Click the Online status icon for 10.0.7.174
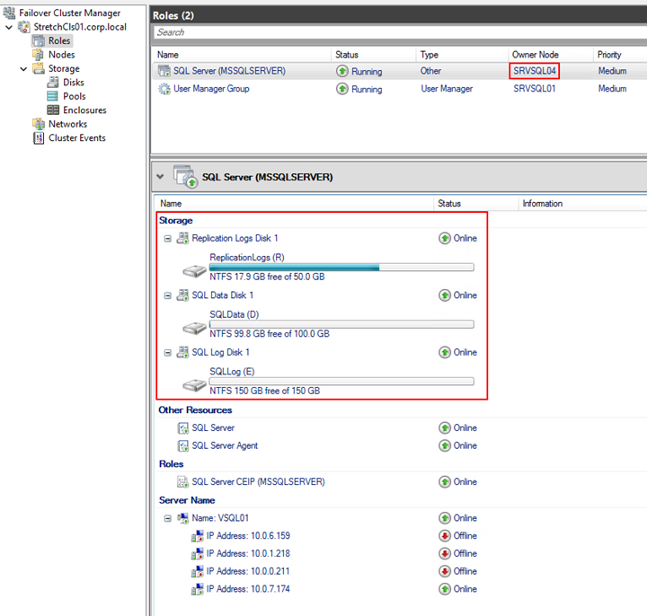 tap(445, 589)
